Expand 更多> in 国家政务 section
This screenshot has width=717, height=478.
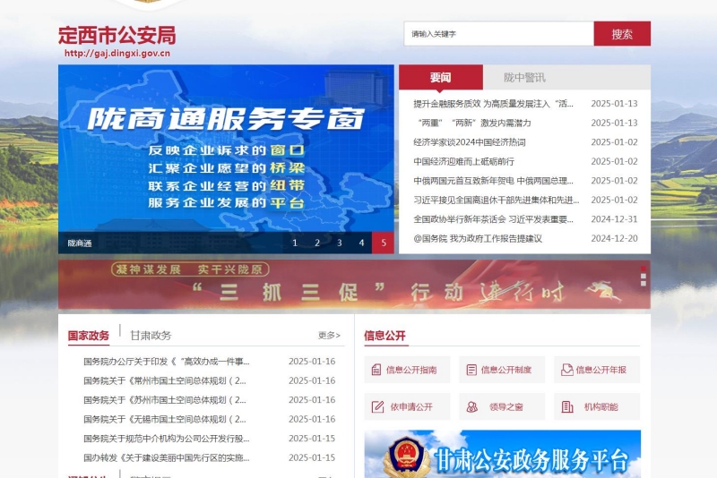click(329, 336)
